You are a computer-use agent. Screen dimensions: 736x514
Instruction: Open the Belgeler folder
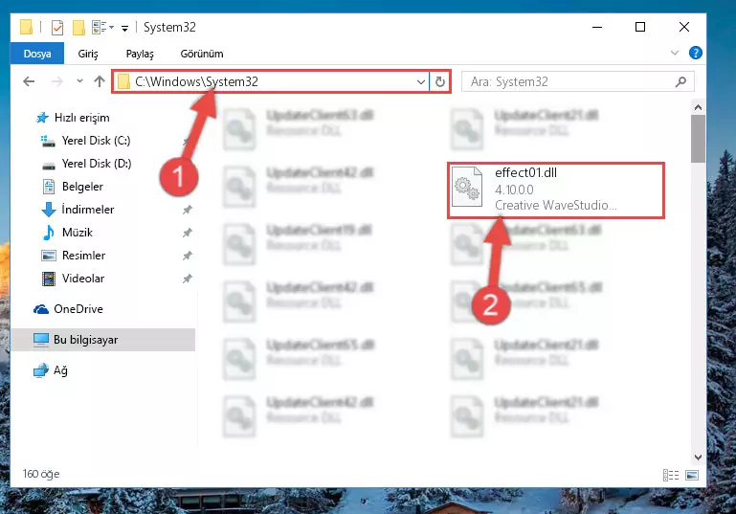click(x=82, y=187)
